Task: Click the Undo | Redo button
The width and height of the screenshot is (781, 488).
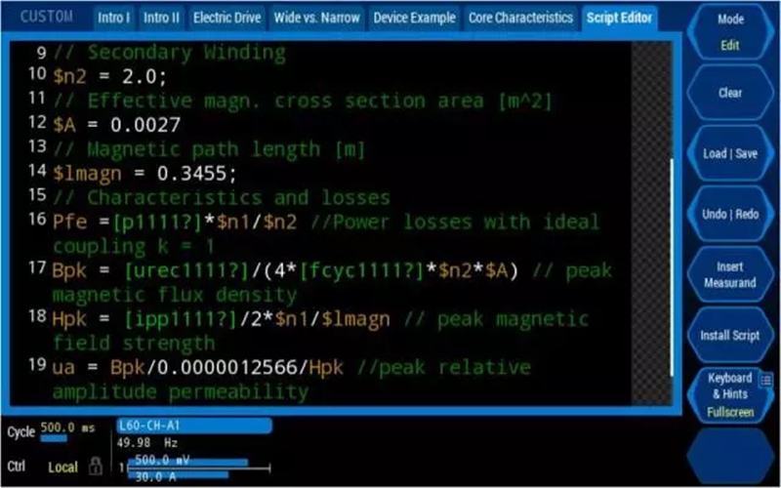Action: coord(730,214)
